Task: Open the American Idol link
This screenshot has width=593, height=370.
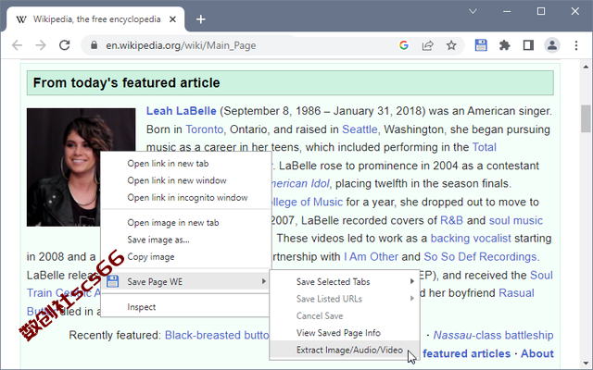Action: click(300, 184)
